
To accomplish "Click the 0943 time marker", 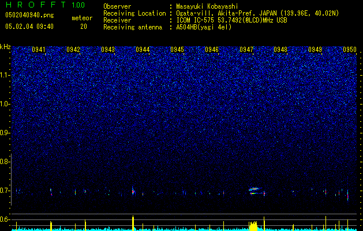I will click(x=108, y=50).
